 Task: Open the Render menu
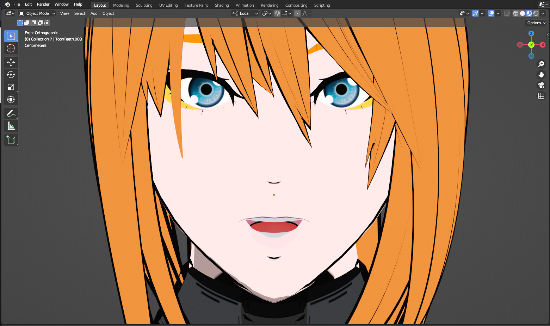(43, 4)
